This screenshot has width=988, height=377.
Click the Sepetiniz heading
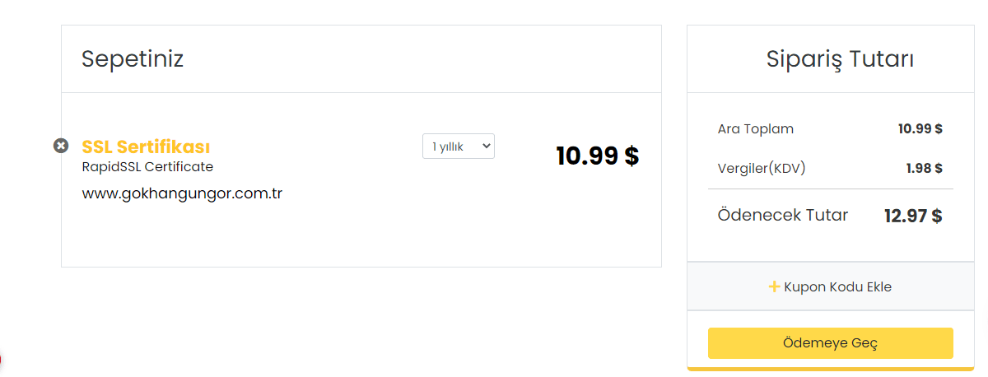click(133, 59)
